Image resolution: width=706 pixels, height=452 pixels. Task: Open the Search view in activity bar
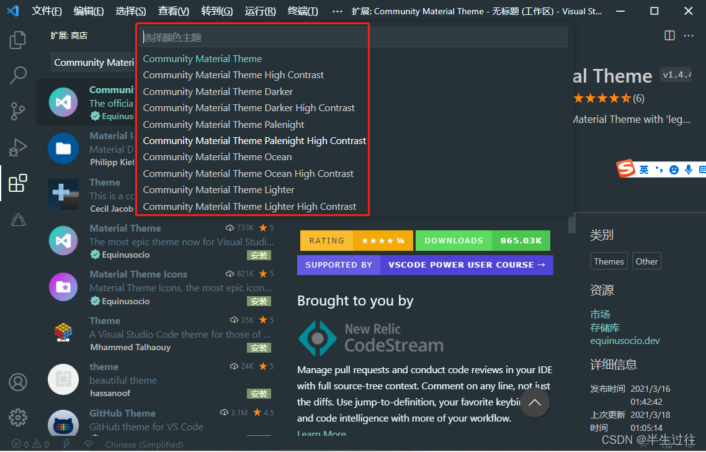[17, 75]
